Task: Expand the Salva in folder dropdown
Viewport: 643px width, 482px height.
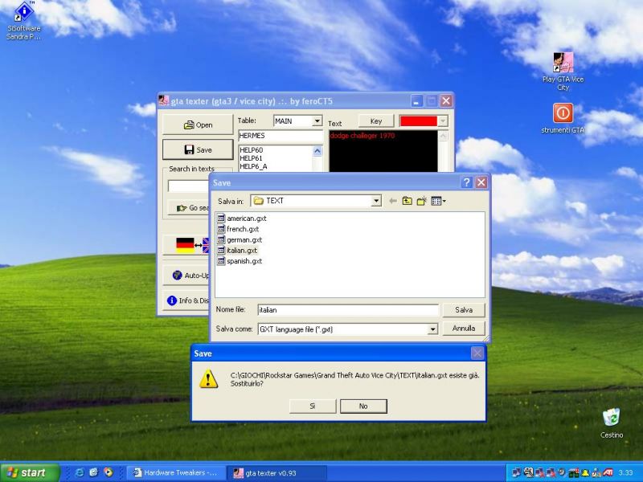Action: click(375, 201)
